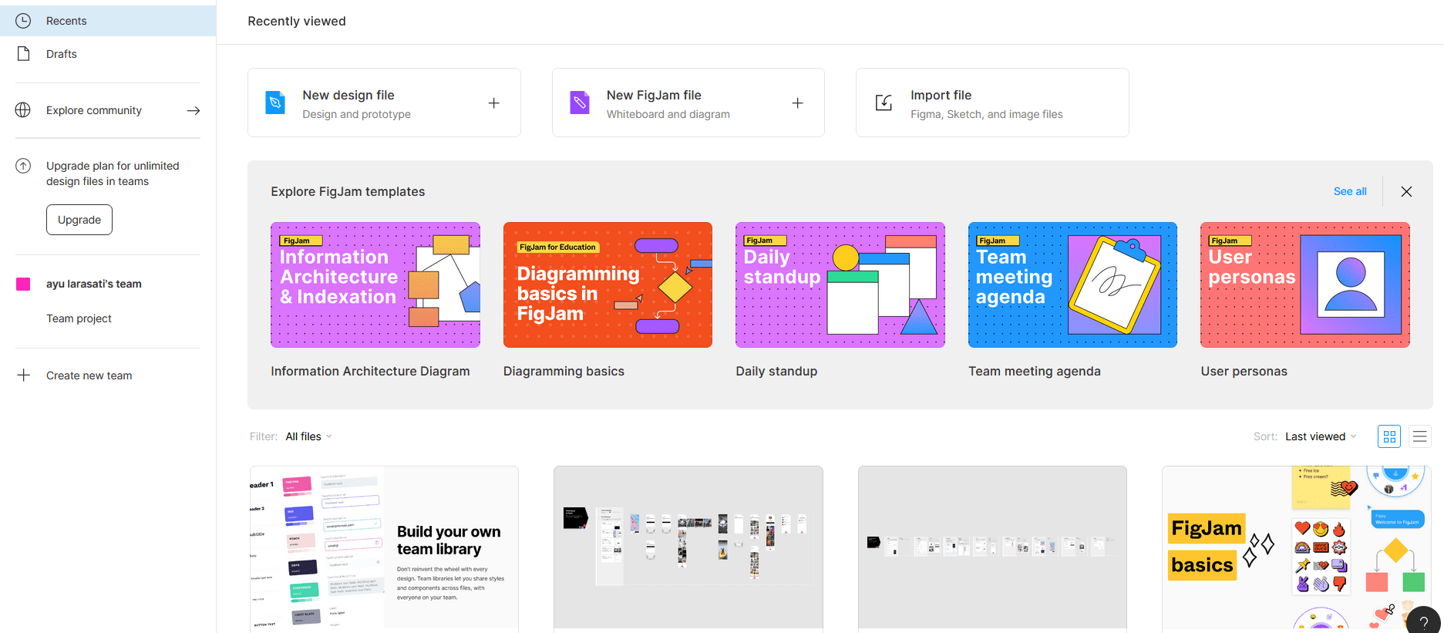Click See all templates link
1444x633 pixels.
[x=1350, y=191]
